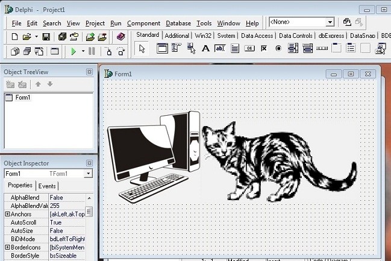This screenshot has height=261, width=391.
Task: Expand the Anchors property
Action: point(7,214)
